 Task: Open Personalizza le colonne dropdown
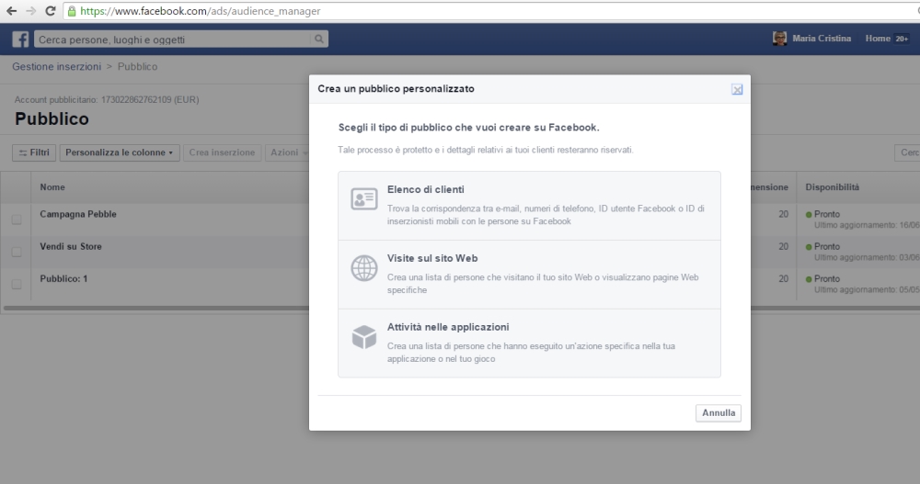(x=119, y=152)
